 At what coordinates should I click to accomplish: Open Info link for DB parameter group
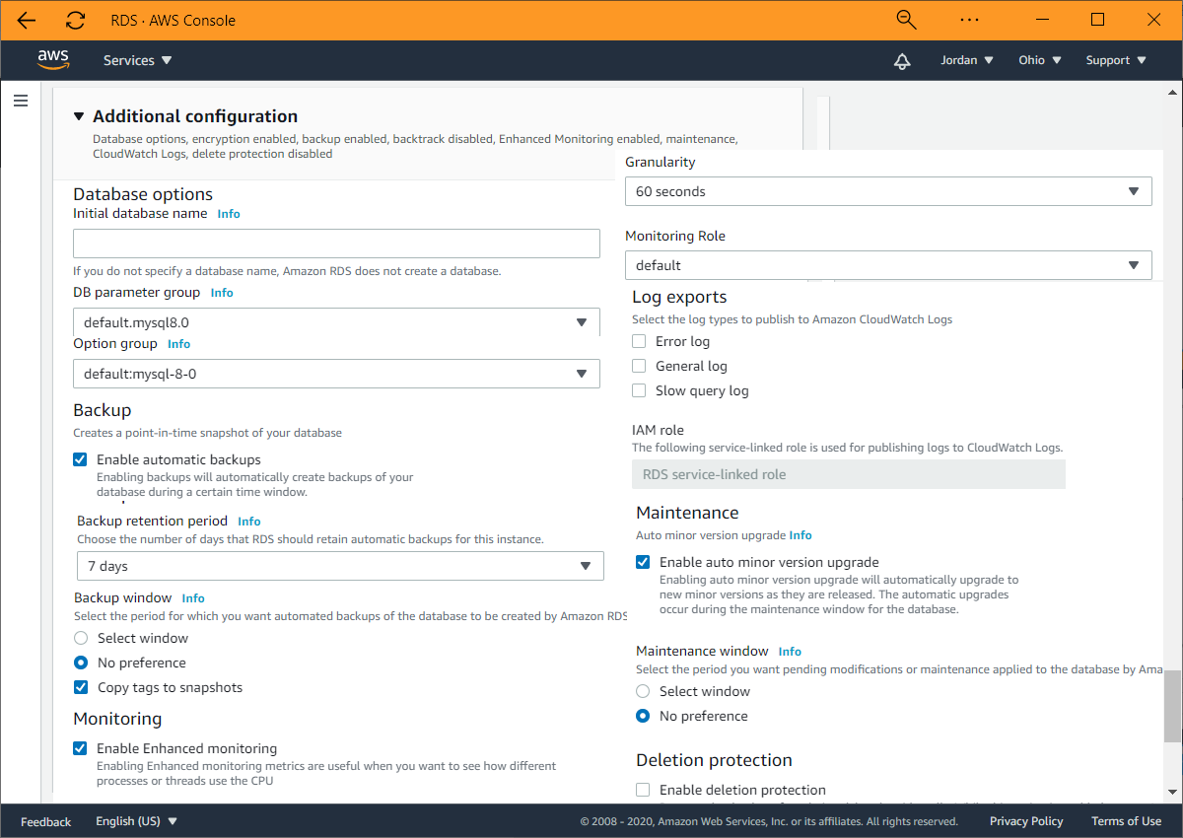pos(222,293)
